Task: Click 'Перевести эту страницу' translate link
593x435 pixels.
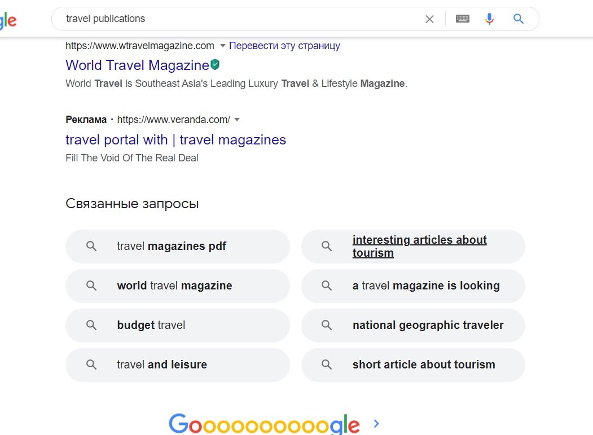Action: point(284,46)
